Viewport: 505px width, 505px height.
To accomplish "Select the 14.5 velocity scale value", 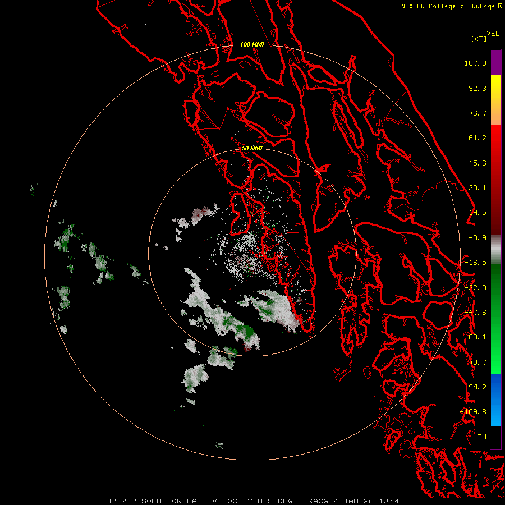I will [478, 213].
